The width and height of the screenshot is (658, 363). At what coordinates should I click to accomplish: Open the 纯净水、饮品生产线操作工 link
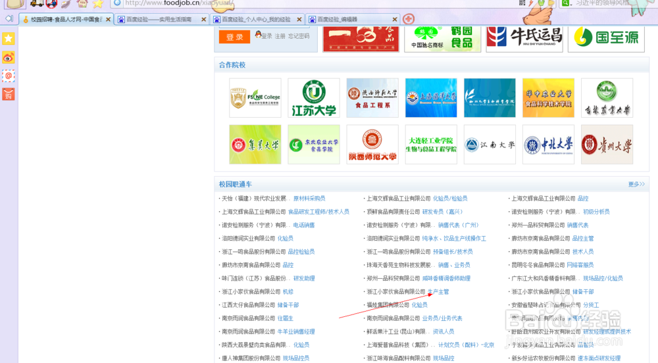(x=454, y=238)
